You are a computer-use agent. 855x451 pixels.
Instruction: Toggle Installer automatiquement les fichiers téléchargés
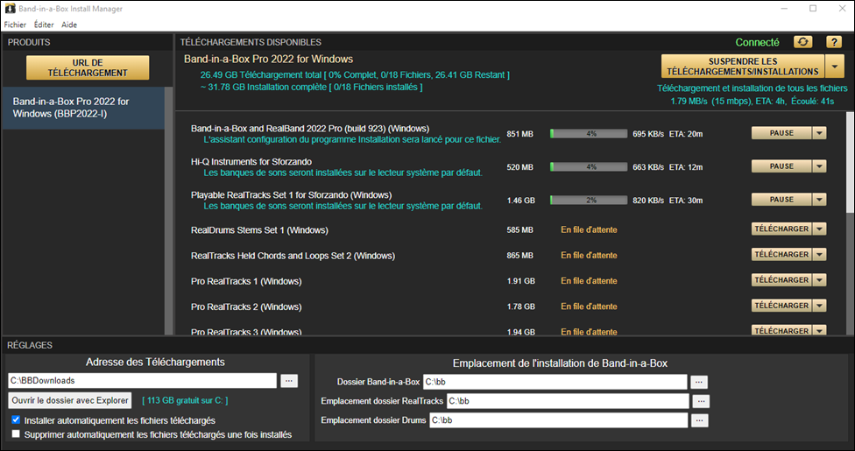(x=16, y=420)
